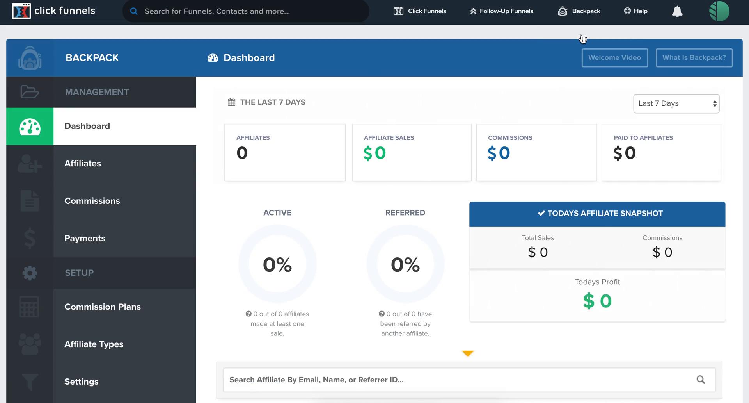
Task: Open the user avatar menu
Action: [x=719, y=11]
